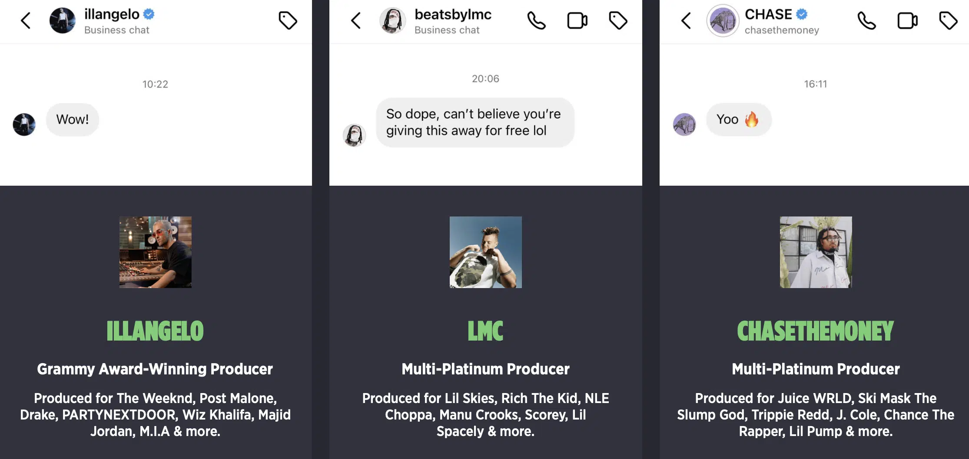Screen dimensions: 969x459
Task: Open the beatsbylmc username in header
Action: pyautogui.click(x=453, y=14)
